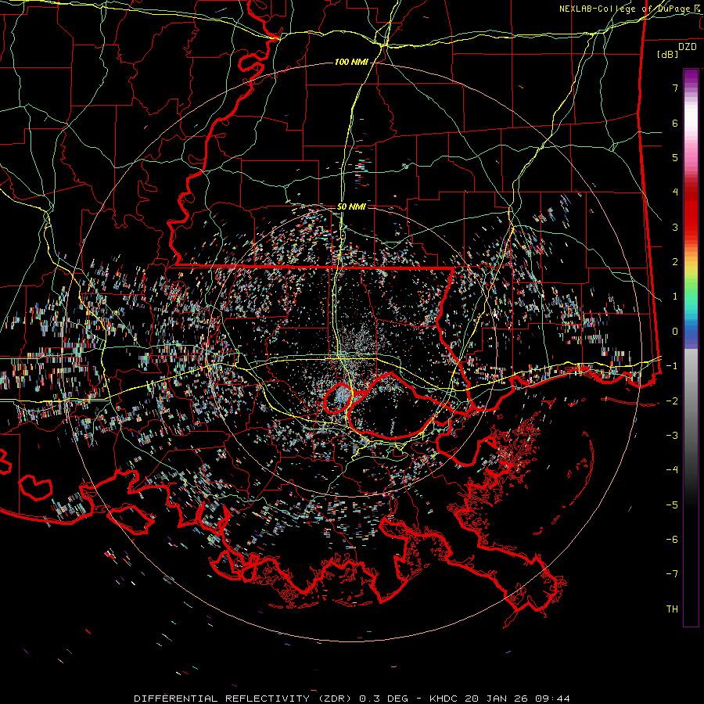This screenshot has height=704, width=704.
Task: Click the [dB] units label
Action: tap(668, 54)
